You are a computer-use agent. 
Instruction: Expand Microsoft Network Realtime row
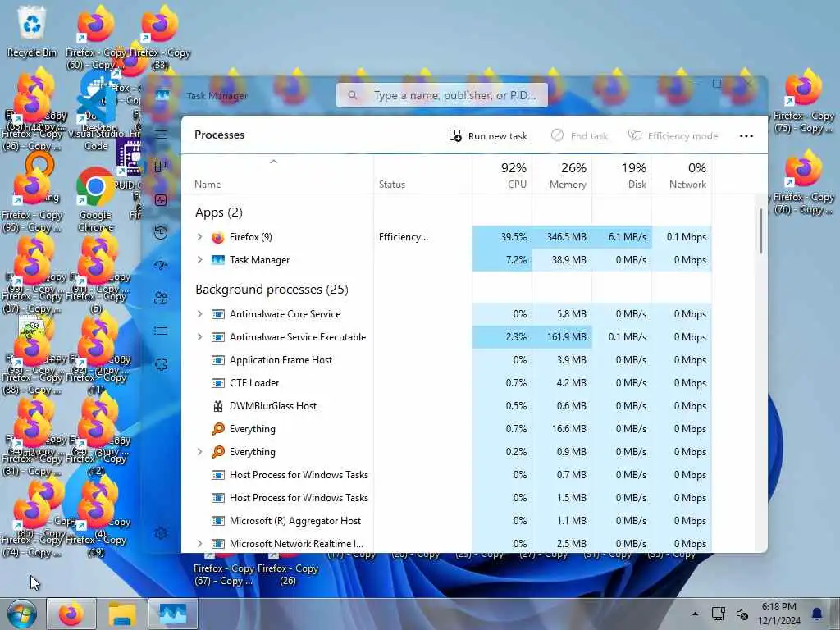(x=200, y=544)
